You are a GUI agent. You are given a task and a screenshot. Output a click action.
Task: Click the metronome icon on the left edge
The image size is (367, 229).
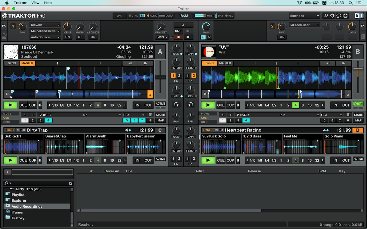tap(4, 36)
